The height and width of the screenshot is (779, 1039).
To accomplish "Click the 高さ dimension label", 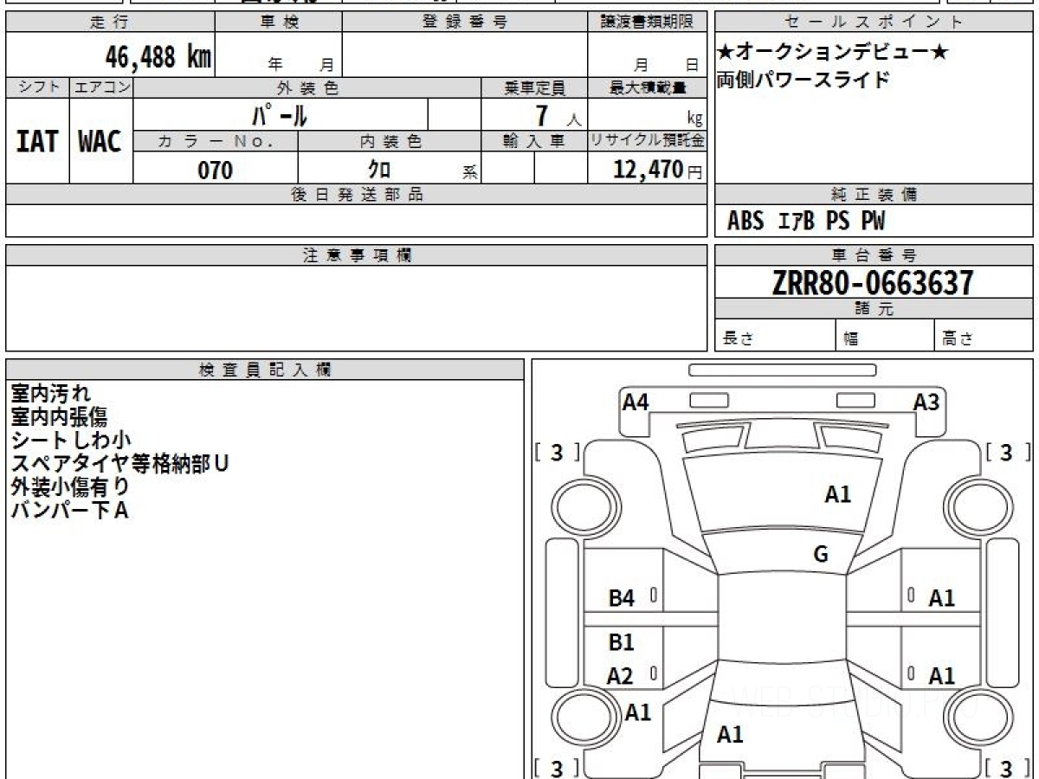I will (958, 339).
